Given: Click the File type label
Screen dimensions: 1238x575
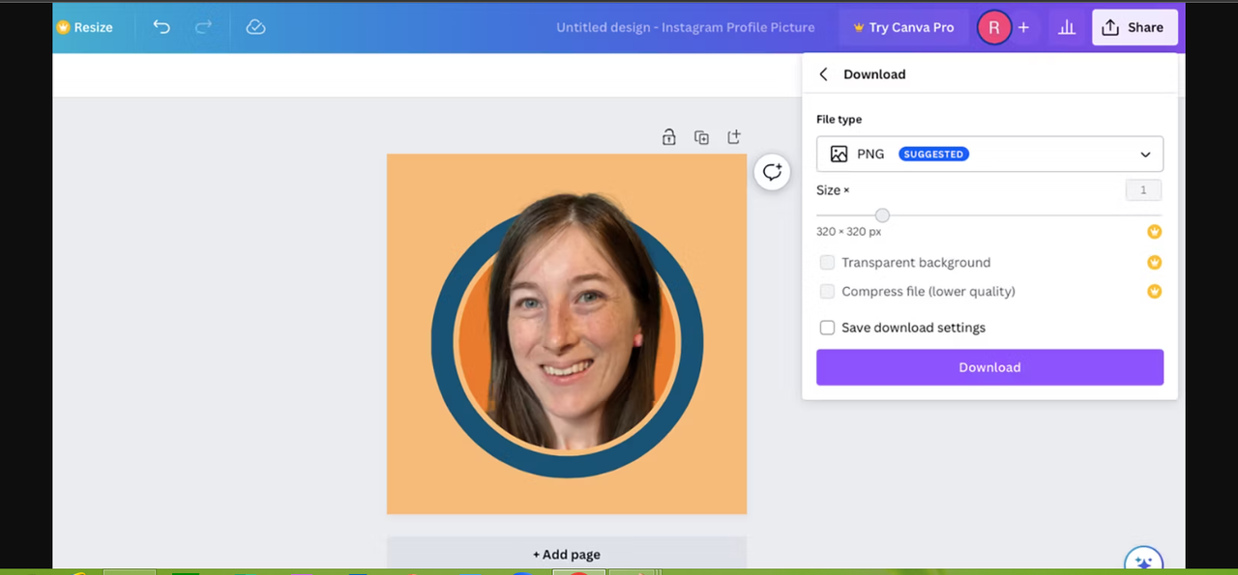Looking at the screenshot, I should (x=839, y=120).
